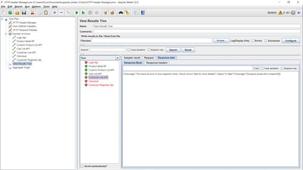Viewport: 303px width, 170px height.
Task: Click the Search text field
Action: coord(108,50)
